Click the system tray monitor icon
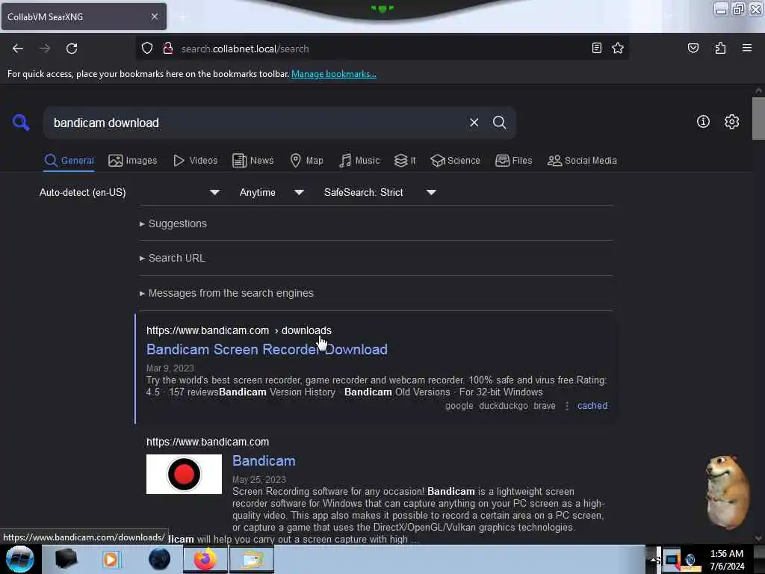 672,559
